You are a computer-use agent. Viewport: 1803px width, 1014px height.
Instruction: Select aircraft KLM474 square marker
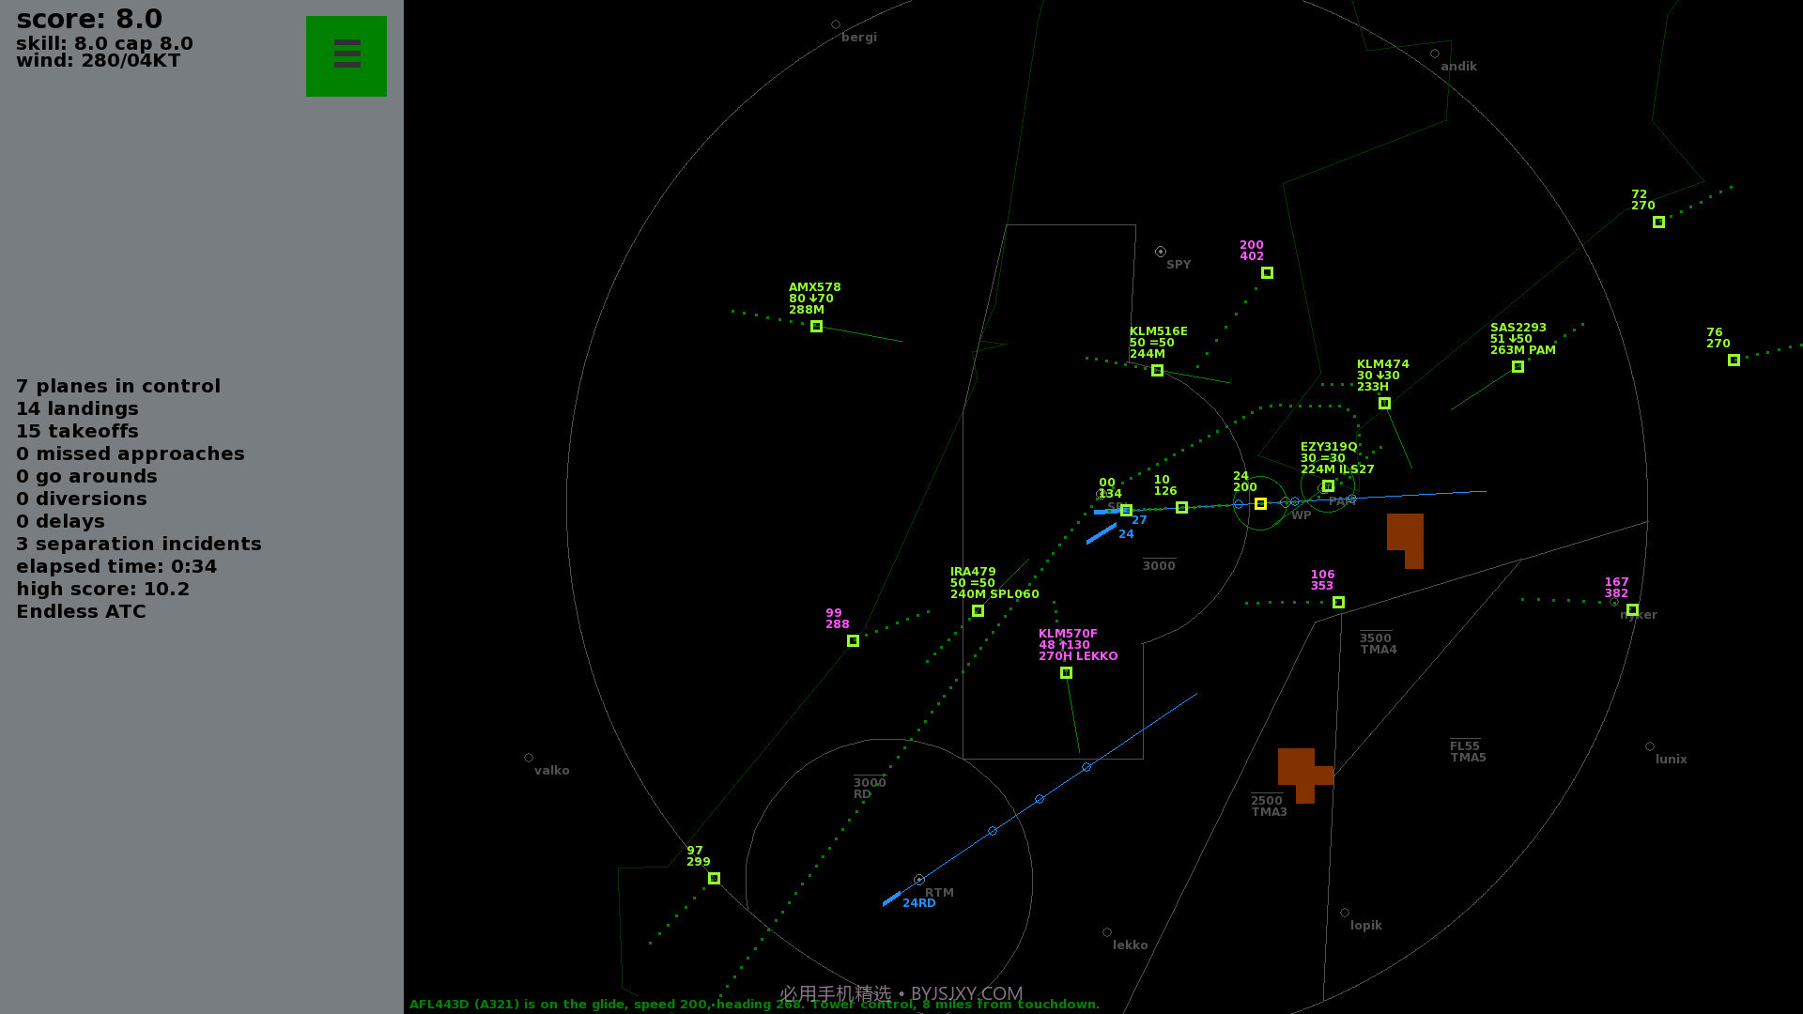pos(1384,404)
